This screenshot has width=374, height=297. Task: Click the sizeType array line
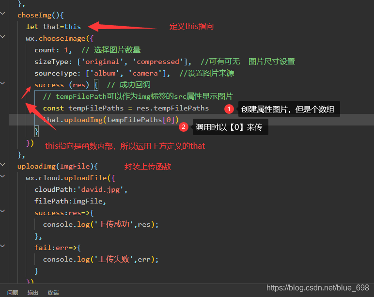pyautogui.click(x=113, y=62)
